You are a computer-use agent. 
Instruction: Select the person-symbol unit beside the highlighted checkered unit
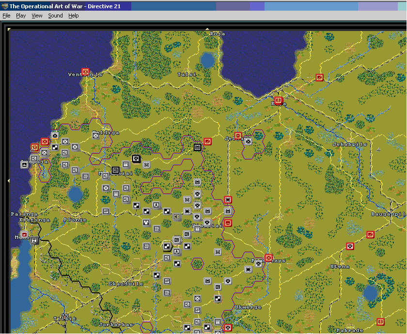tap(177, 252)
